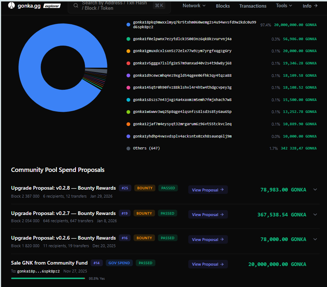Viewport: 327px width, 287px height.
Task: Click the search magnifier icon
Action: [76, 5]
